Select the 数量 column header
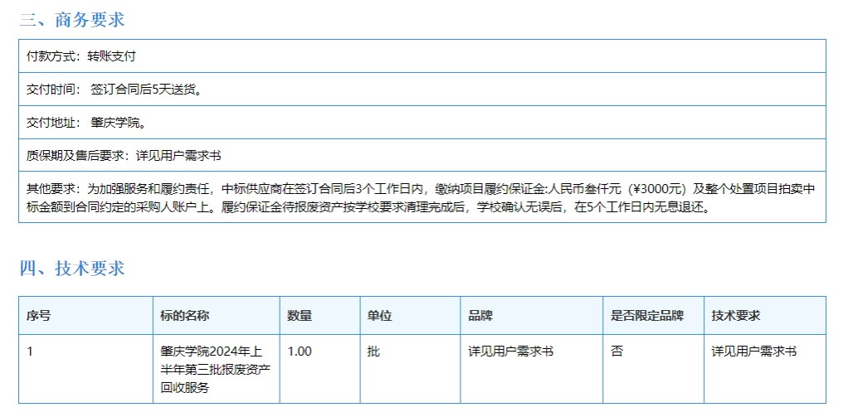The width and height of the screenshot is (848, 417). pos(300,316)
